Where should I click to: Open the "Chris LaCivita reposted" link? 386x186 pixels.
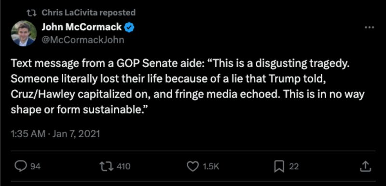pos(89,12)
